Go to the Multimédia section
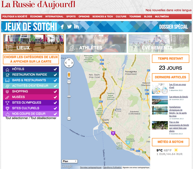Viewport: 193px width, 169px height. coord(162,16)
